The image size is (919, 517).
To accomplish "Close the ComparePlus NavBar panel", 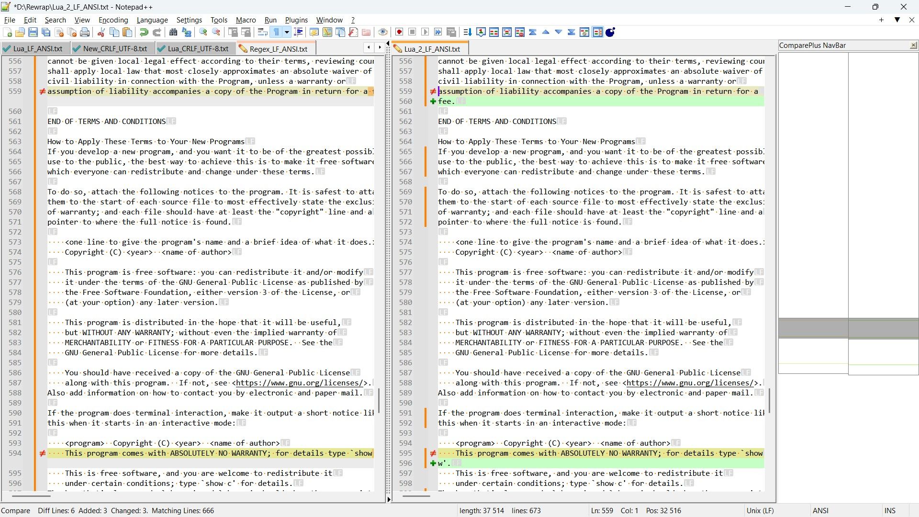I will coord(913,45).
